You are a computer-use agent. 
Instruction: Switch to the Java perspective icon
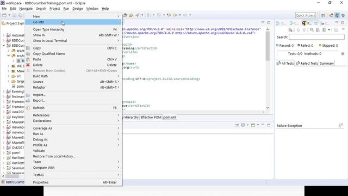tap(337, 15)
